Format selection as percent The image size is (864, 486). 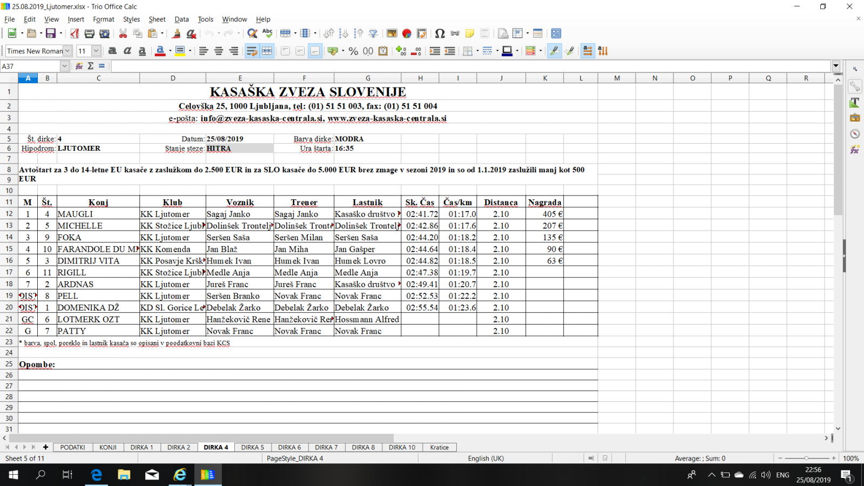tap(353, 51)
